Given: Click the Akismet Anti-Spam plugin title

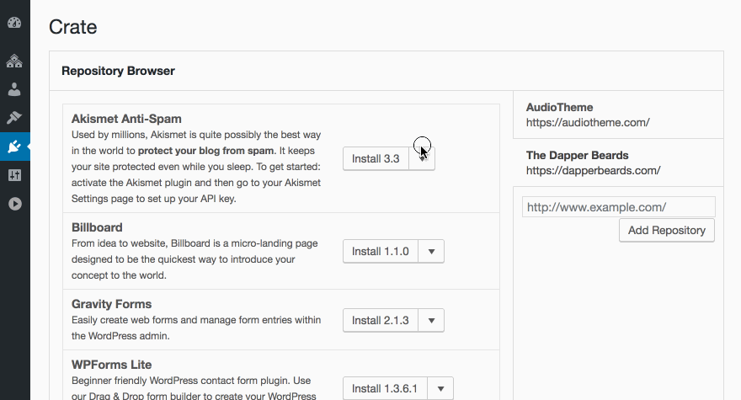Looking at the screenshot, I should pos(126,119).
